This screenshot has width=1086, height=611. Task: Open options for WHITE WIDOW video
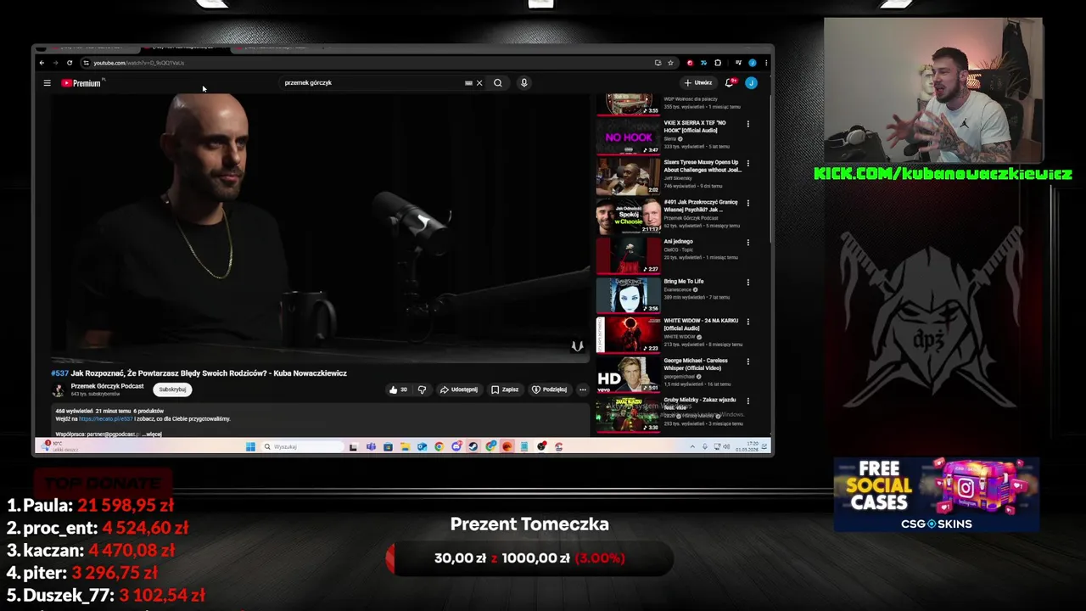(x=748, y=322)
